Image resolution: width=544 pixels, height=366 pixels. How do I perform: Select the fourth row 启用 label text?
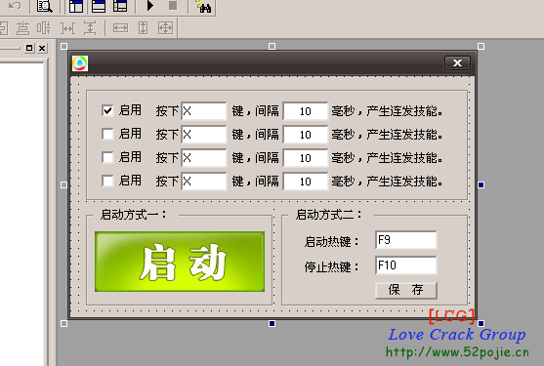[130, 181]
